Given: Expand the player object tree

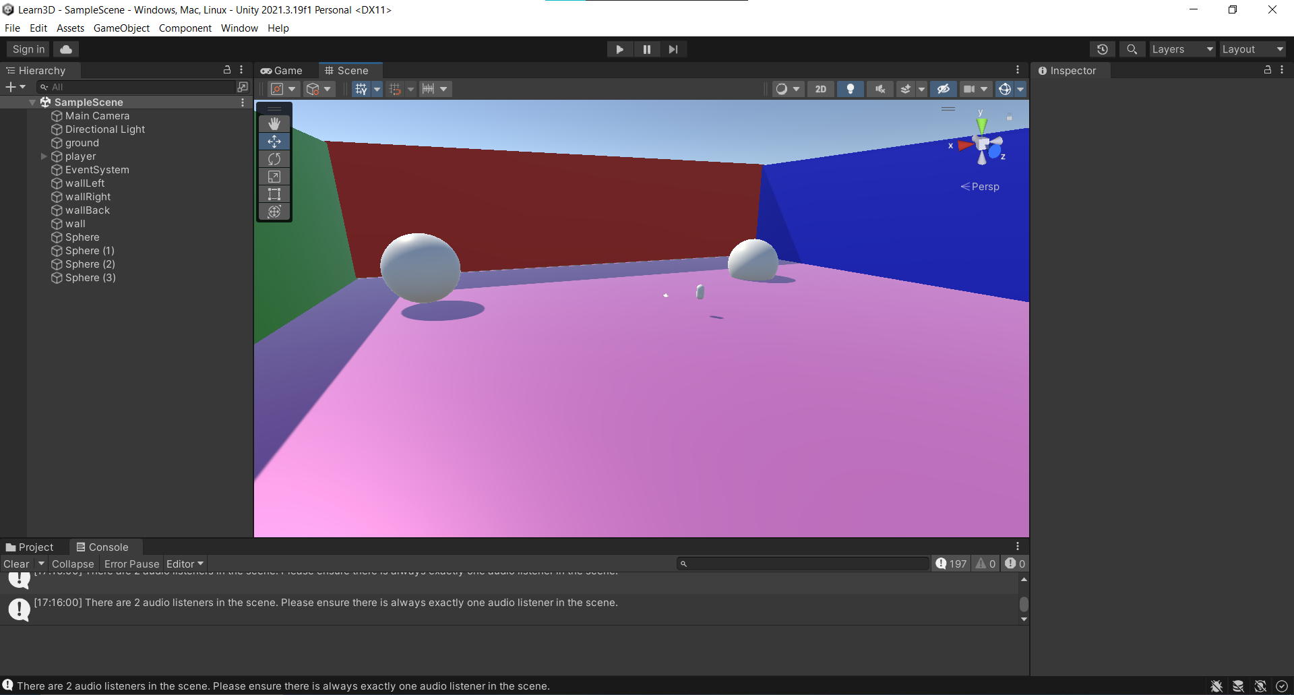Looking at the screenshot, I should [x=44, y=156].
